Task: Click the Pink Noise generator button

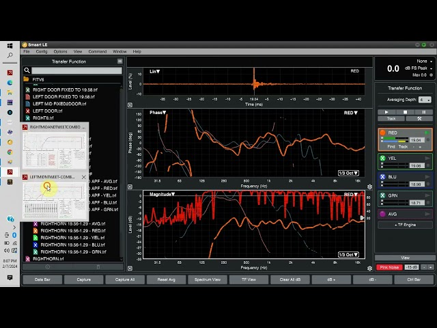Action: tap(389, 267)
